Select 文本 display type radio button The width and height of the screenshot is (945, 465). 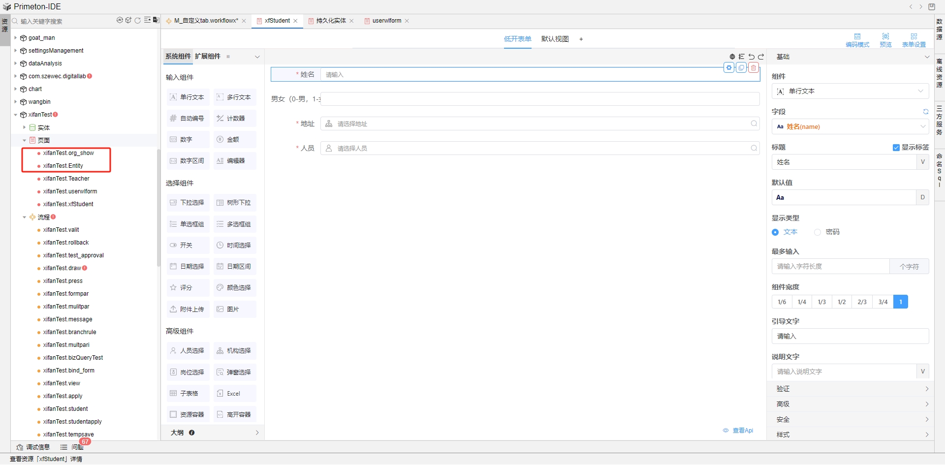point(775,232)
